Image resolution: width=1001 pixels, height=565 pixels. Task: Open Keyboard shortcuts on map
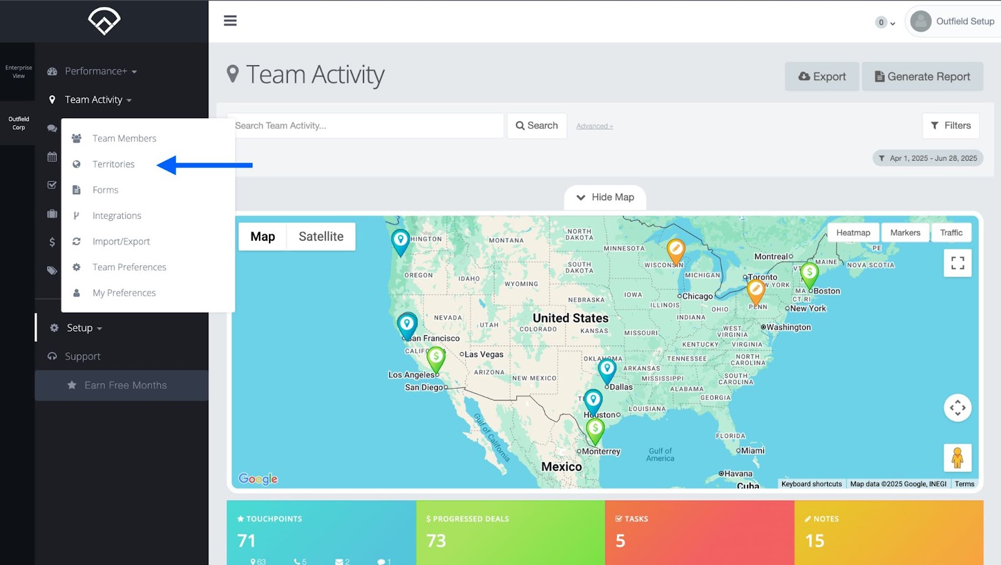tap(811, 484)
